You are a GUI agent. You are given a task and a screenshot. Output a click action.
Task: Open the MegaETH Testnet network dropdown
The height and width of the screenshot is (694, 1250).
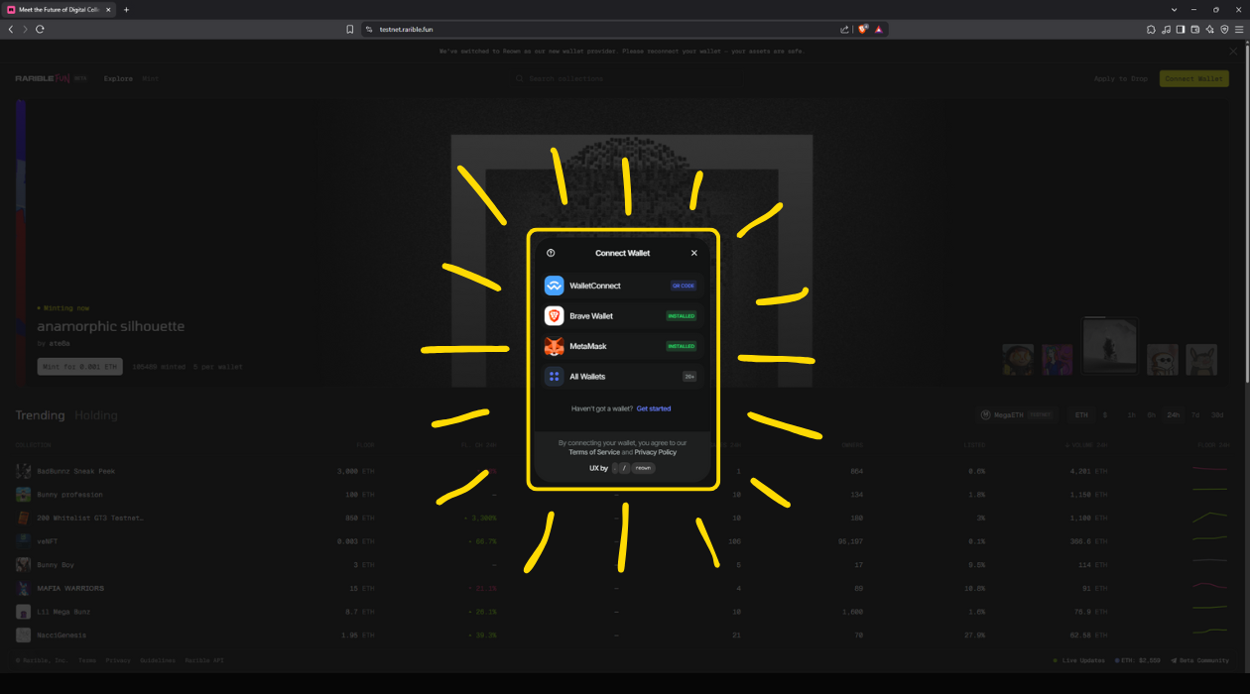pos(1016,414)
